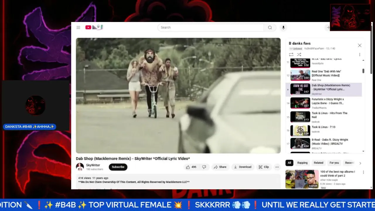Open the SkyWriter channel name link
The width and height of the screenshot is (375, 211).
(x=93, y=165)
